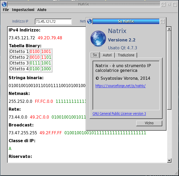Click the scrollbar up arrow
This screenshot has height=176, width=179.
click(x=169, y=29)
